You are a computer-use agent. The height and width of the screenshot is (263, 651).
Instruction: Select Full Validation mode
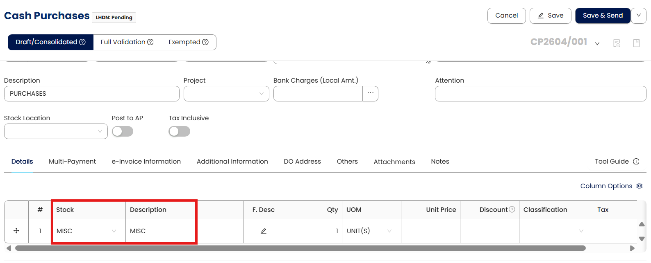coord(127,42)
